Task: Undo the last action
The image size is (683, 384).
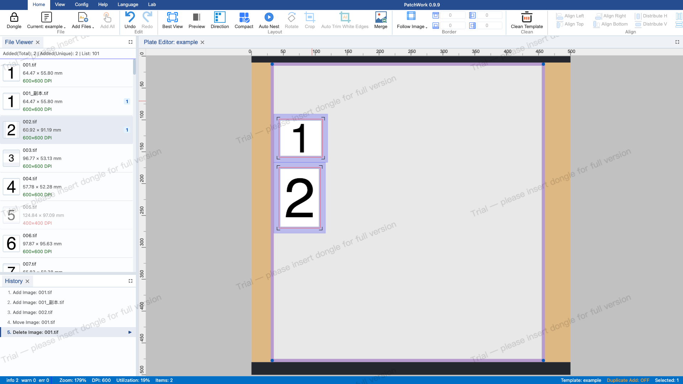Action: tap(130, 17)
